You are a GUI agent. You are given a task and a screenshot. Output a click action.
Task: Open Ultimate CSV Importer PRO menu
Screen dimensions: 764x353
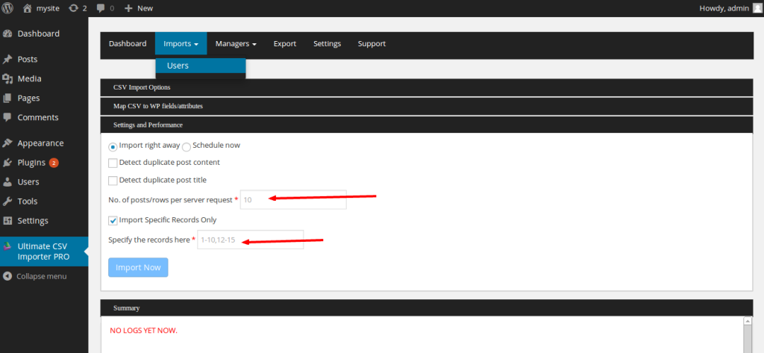[44, 252]
